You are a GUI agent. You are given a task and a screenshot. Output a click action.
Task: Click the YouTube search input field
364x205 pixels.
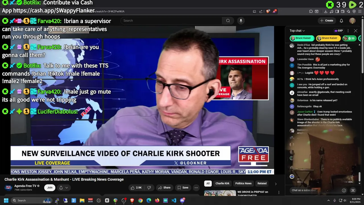(x=171, y=20)
